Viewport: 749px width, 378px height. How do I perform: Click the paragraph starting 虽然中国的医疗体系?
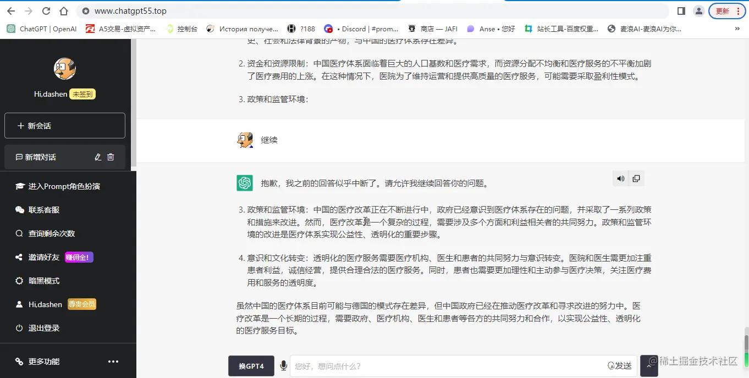[438, 318]
